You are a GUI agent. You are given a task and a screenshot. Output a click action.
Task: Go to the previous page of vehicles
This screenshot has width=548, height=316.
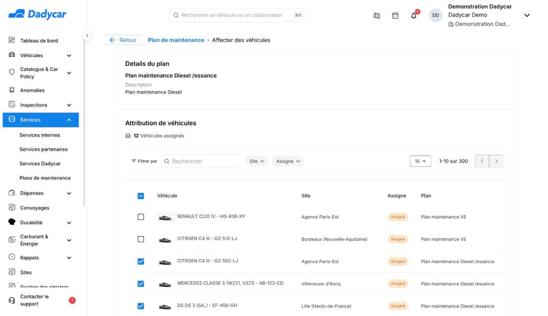tap(482, 161)
